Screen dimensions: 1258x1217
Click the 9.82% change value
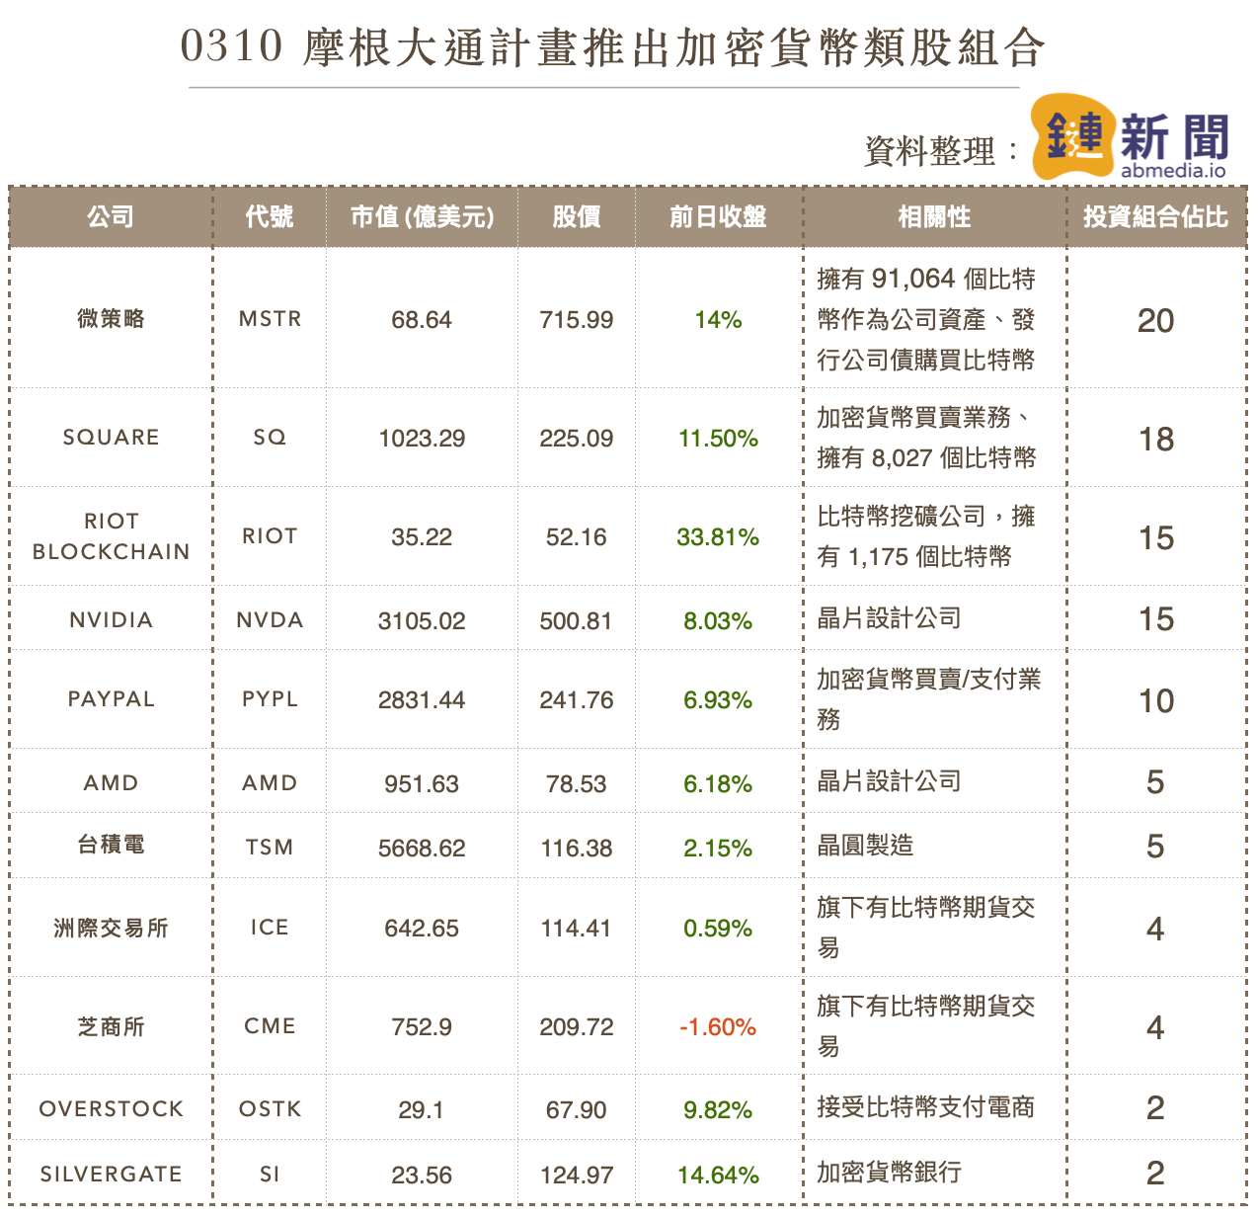click(x=718, y=1110)
